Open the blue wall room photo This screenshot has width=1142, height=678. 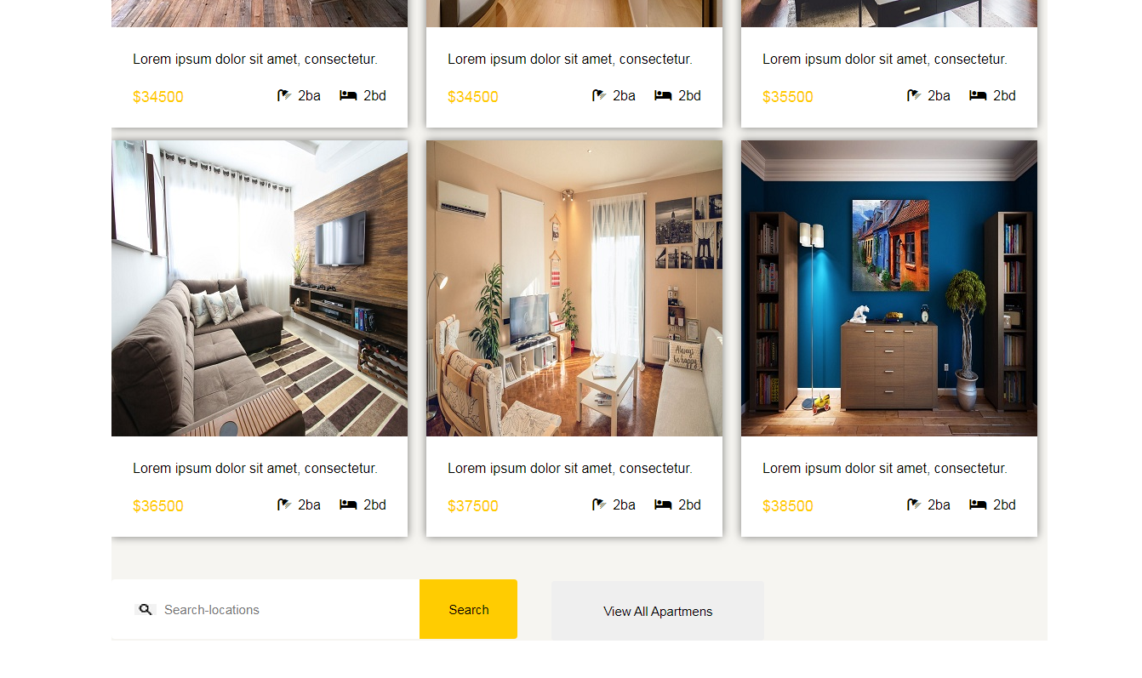pyautogui.click(x=889, y=288)
